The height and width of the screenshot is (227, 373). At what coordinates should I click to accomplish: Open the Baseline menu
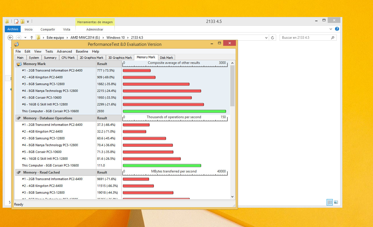[82, 51]
